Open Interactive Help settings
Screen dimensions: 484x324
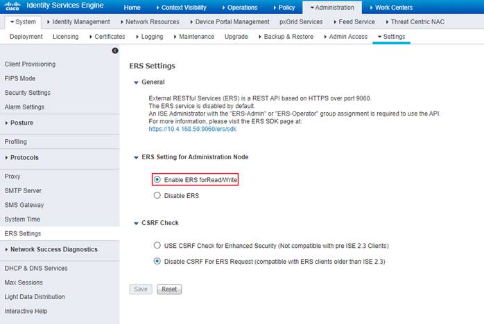26,311
